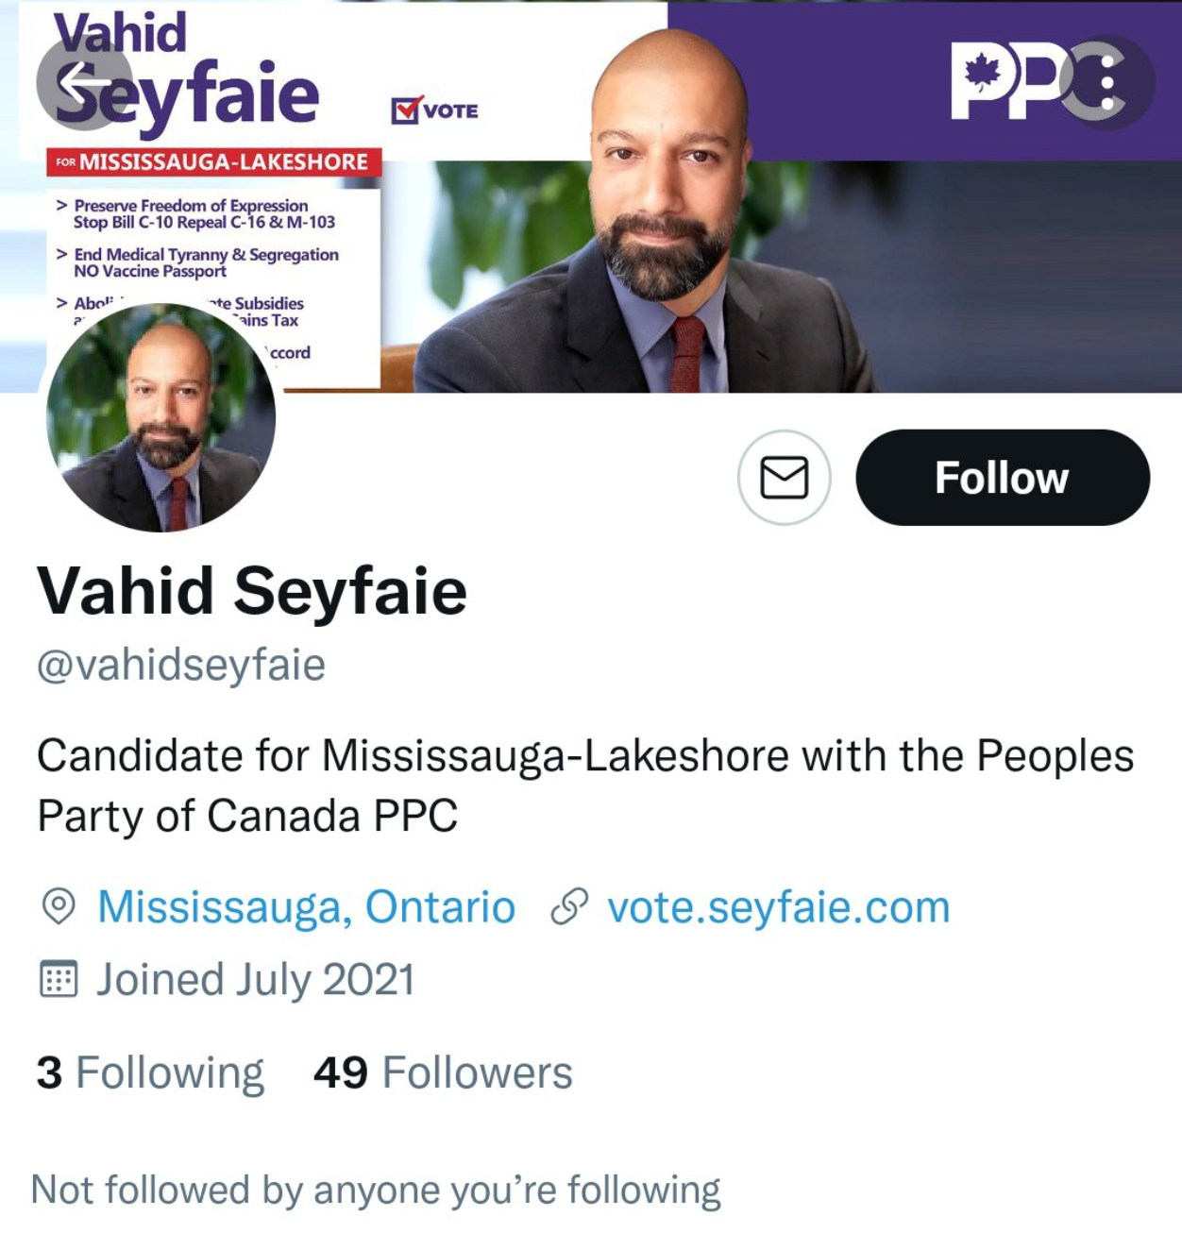View the campaign header banner image

tap(591, 196)
